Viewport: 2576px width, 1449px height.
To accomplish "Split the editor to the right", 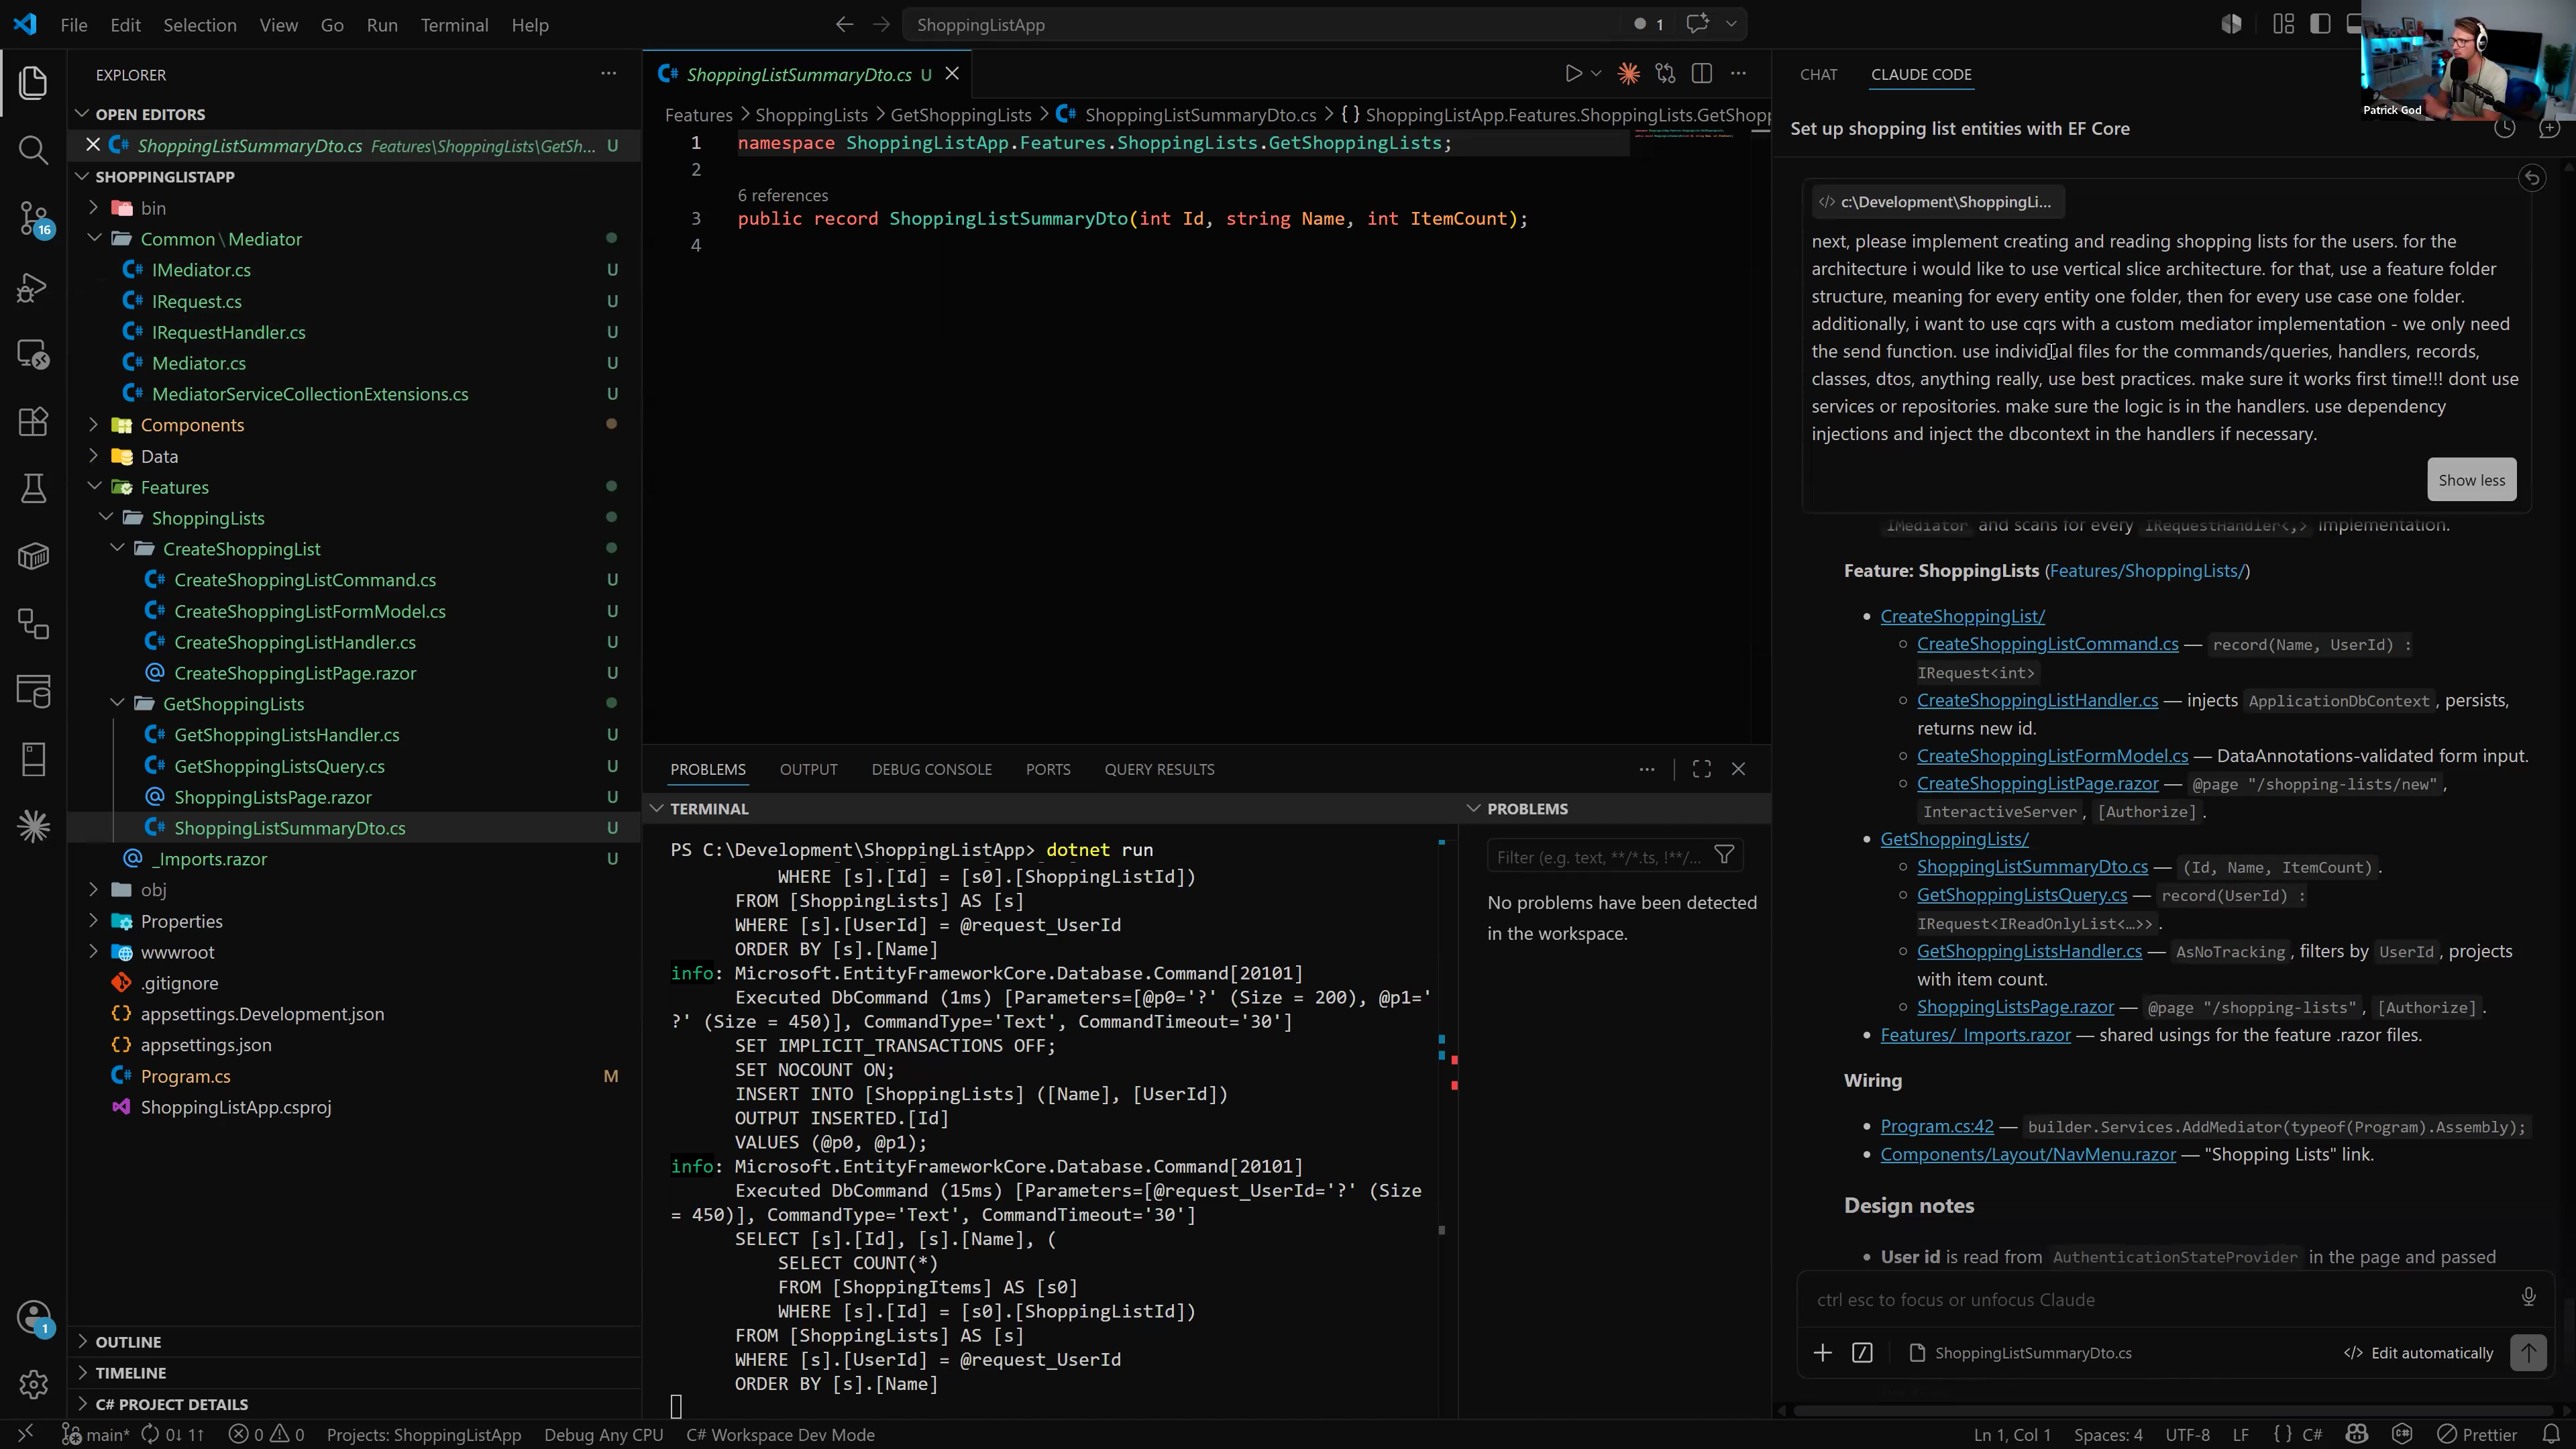I will [1701, 74].
